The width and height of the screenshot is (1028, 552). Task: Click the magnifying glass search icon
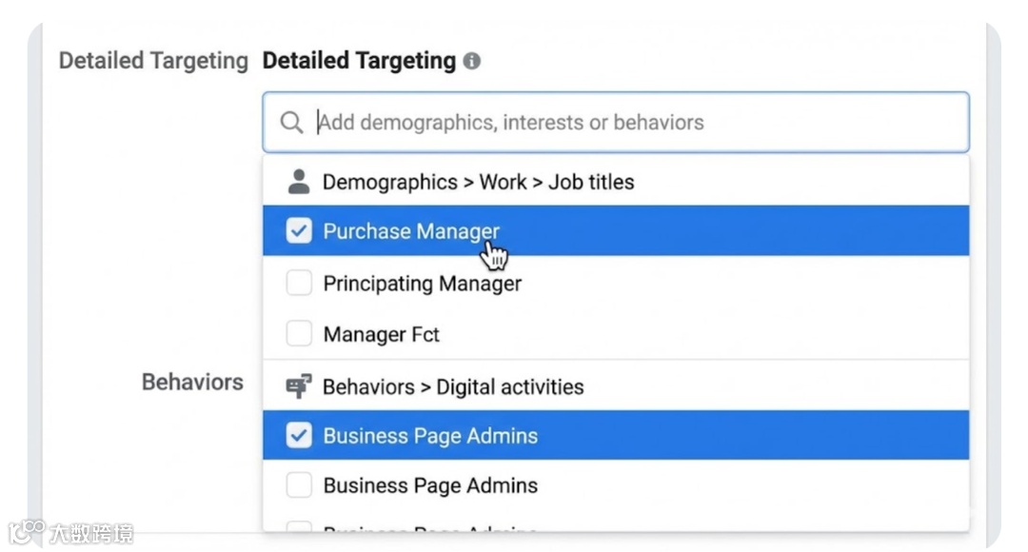(291, 123)
